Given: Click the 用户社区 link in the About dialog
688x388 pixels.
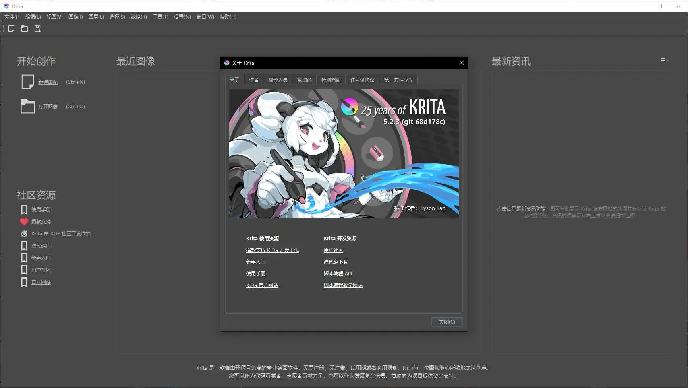Looking at the screenshot, I should pyautogui.click(x=334, y=250).
